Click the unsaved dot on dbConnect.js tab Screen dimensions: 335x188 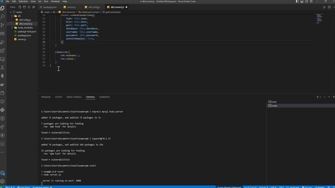point(126,7)
